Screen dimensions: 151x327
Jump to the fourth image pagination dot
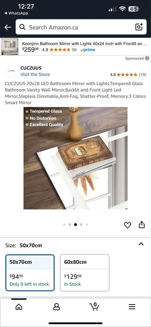coord(81,224)
